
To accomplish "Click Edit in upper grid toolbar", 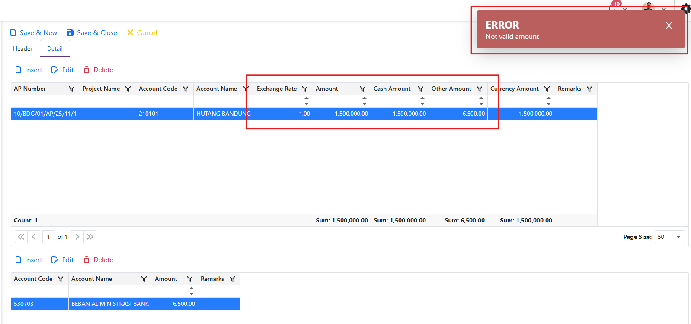I will click(x=63, y=70).
